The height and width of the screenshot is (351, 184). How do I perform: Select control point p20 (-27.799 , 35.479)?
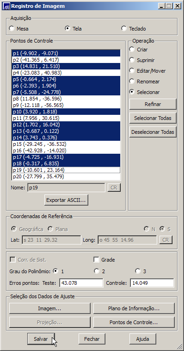(66, 176)
